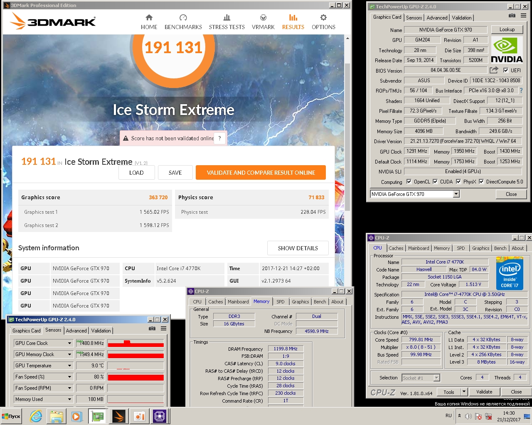This screenshot has width=532, height=425.
Task: Open Tools dropdown arrow in CPU-Z
Action: pyautogui.click(x=464, y=392)
